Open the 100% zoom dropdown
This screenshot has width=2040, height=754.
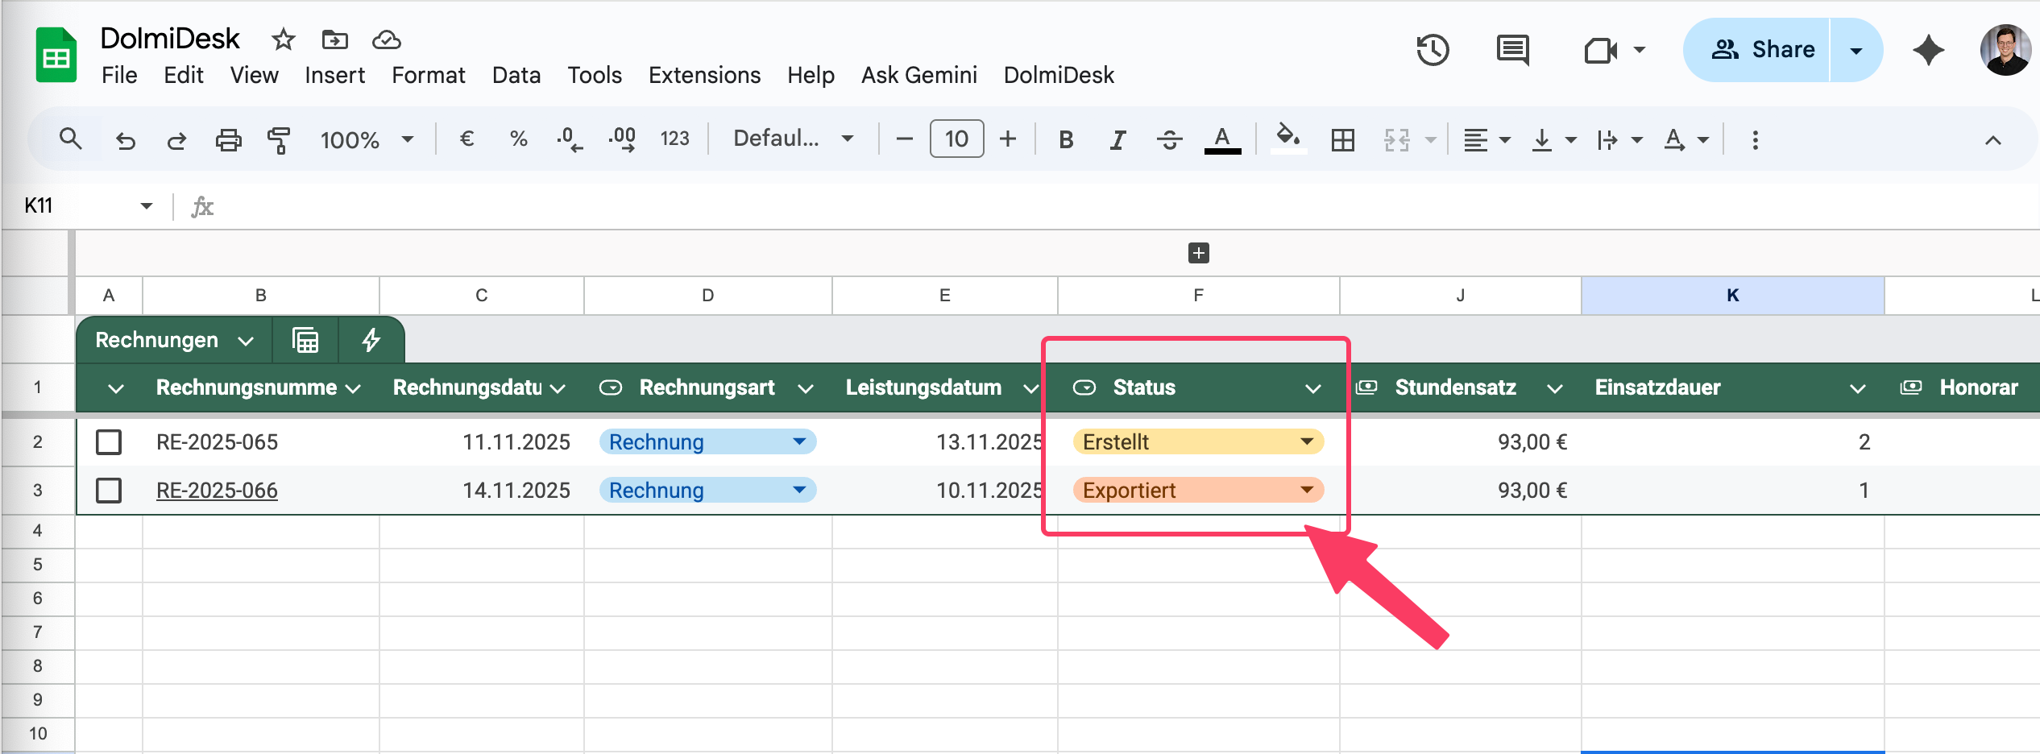point(367,139)
